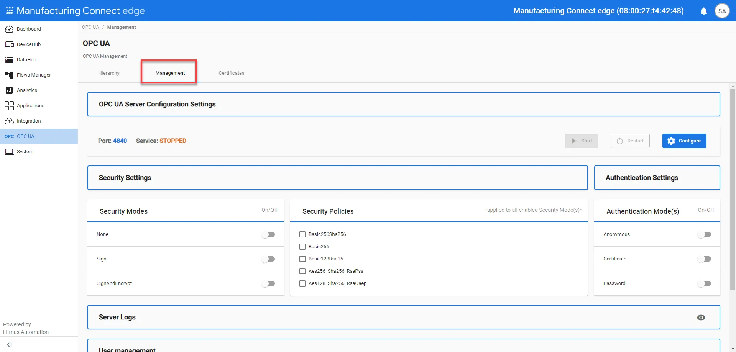Image resolution: width=736 pixels, height=352 pixels.
Task: Click the DataHub storage icon
Action: pyautogui.click(x=9, y=60)
